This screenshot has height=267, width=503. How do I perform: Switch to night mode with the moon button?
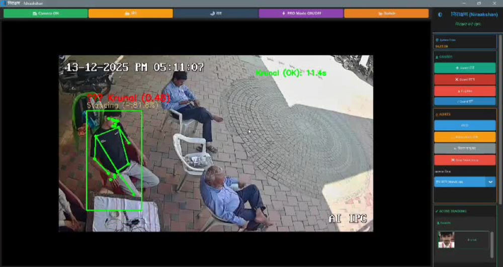216,14
